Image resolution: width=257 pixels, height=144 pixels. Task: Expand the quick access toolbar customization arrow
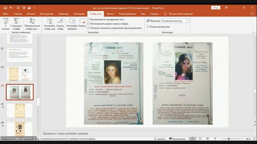click(35, 8)
